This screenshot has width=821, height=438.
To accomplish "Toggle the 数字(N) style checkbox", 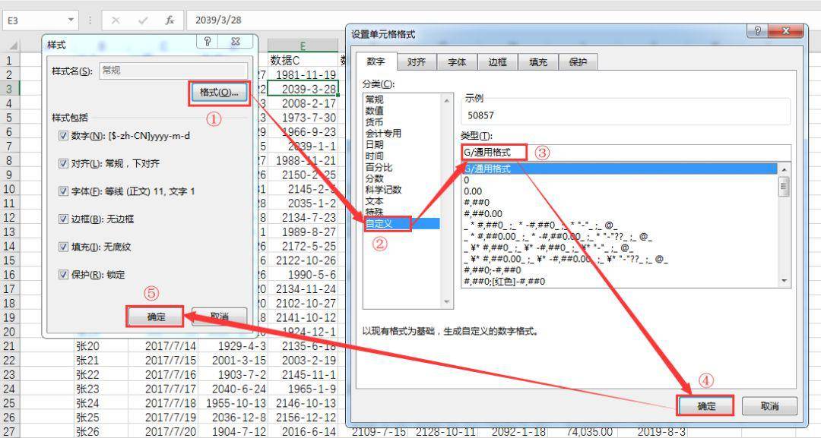I will coord(63,136).
